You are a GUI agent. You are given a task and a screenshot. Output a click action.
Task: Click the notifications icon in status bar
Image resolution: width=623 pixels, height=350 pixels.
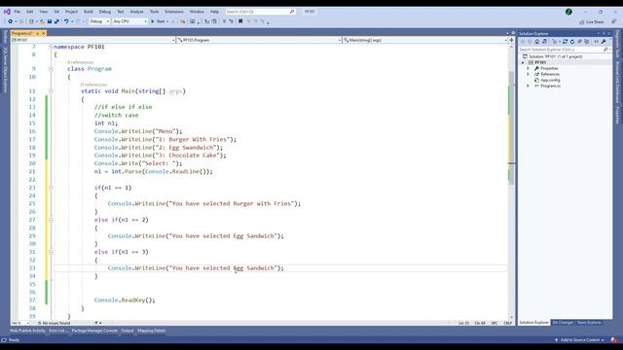click(613, 340)
